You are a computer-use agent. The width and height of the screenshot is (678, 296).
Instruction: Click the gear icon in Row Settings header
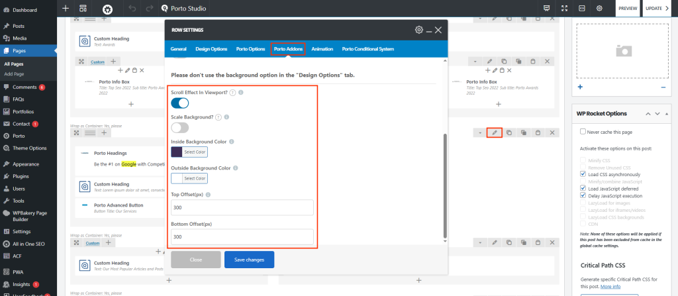[x=418, y=30]
